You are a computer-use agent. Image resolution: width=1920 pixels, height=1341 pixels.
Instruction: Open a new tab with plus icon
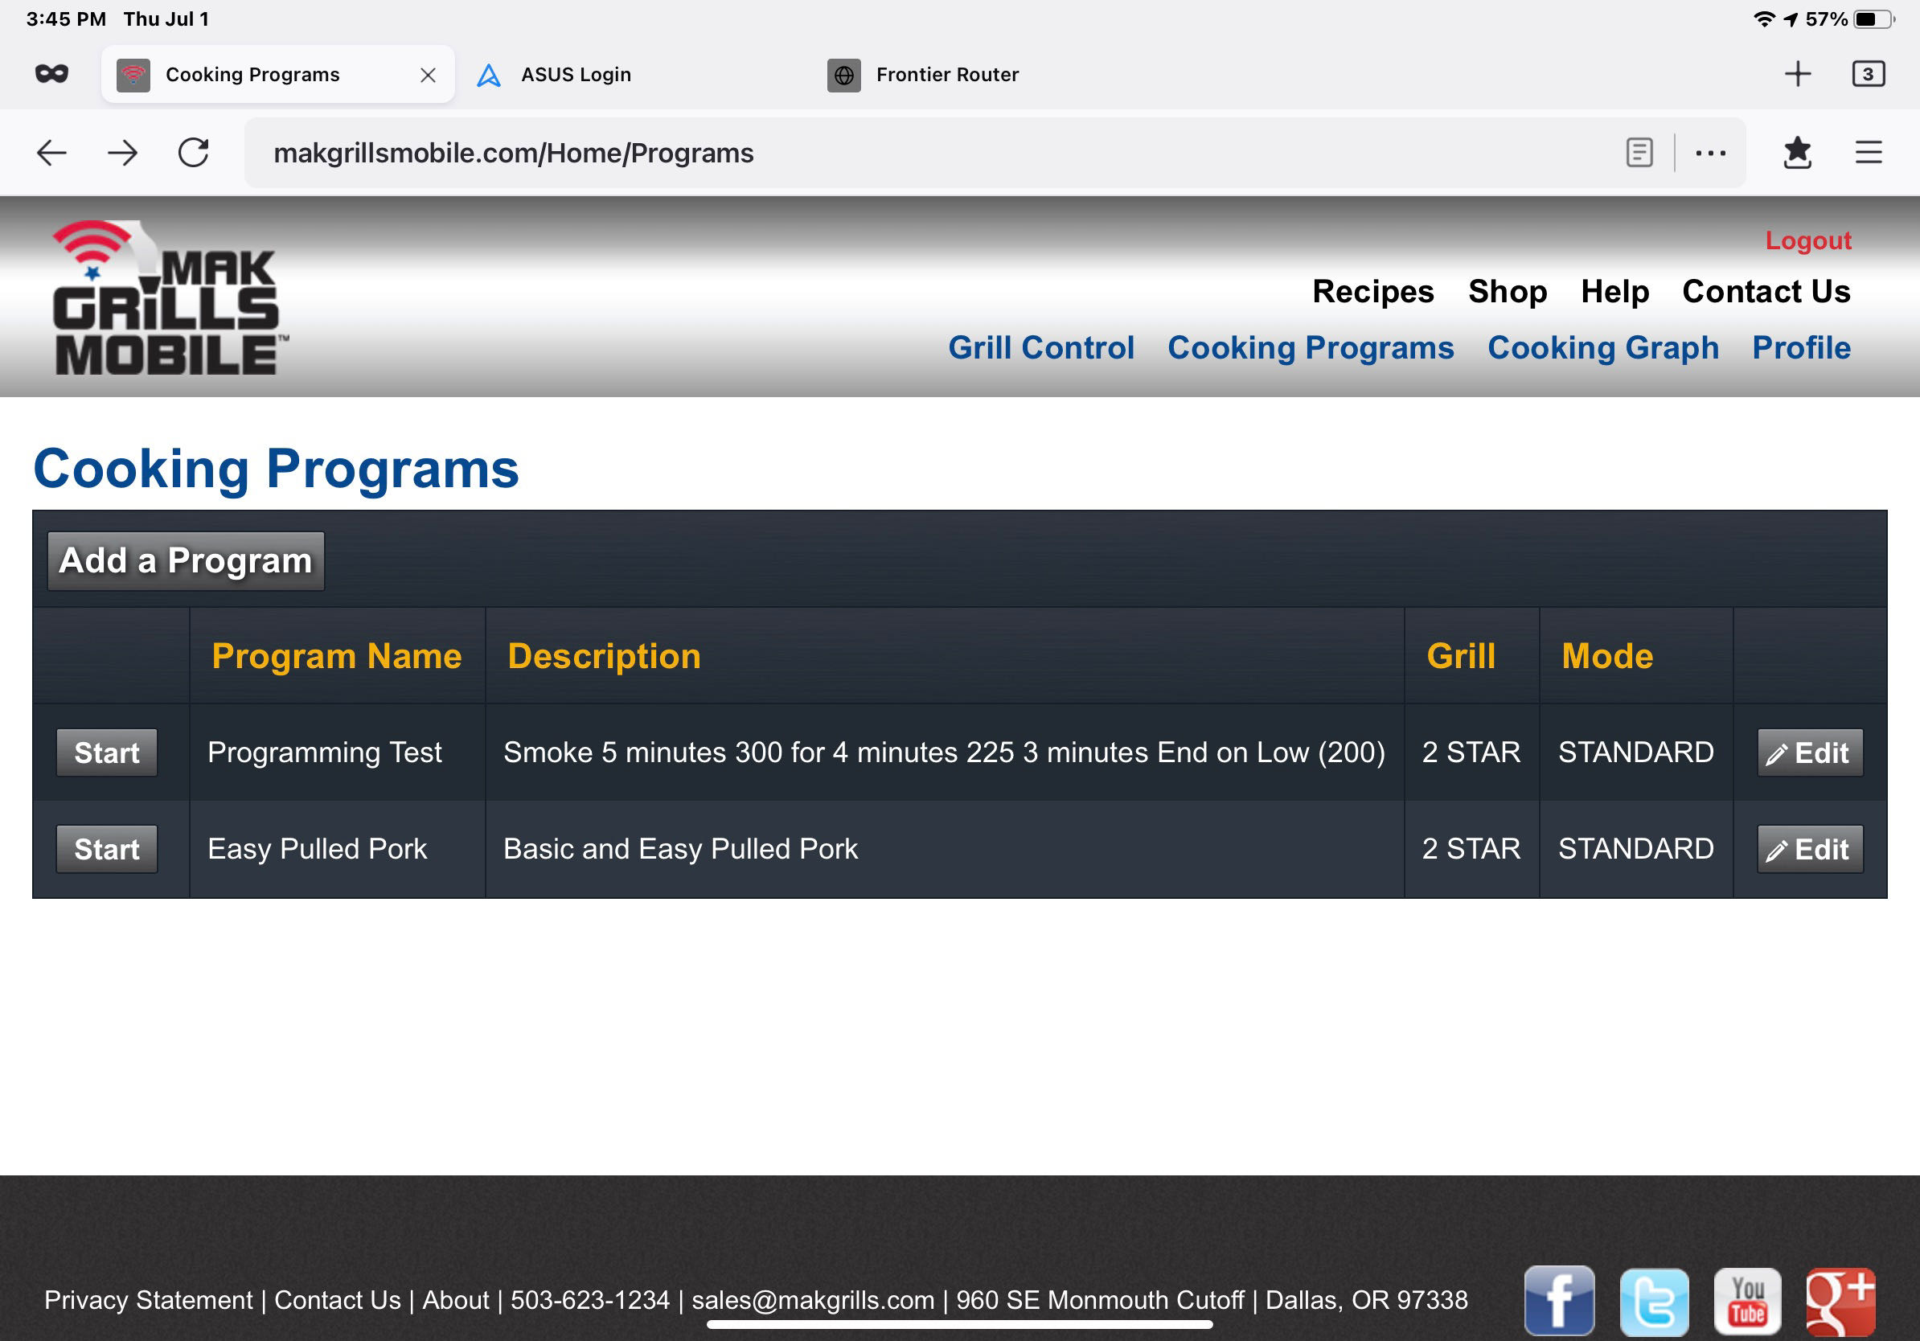(x=1797, y=75)
